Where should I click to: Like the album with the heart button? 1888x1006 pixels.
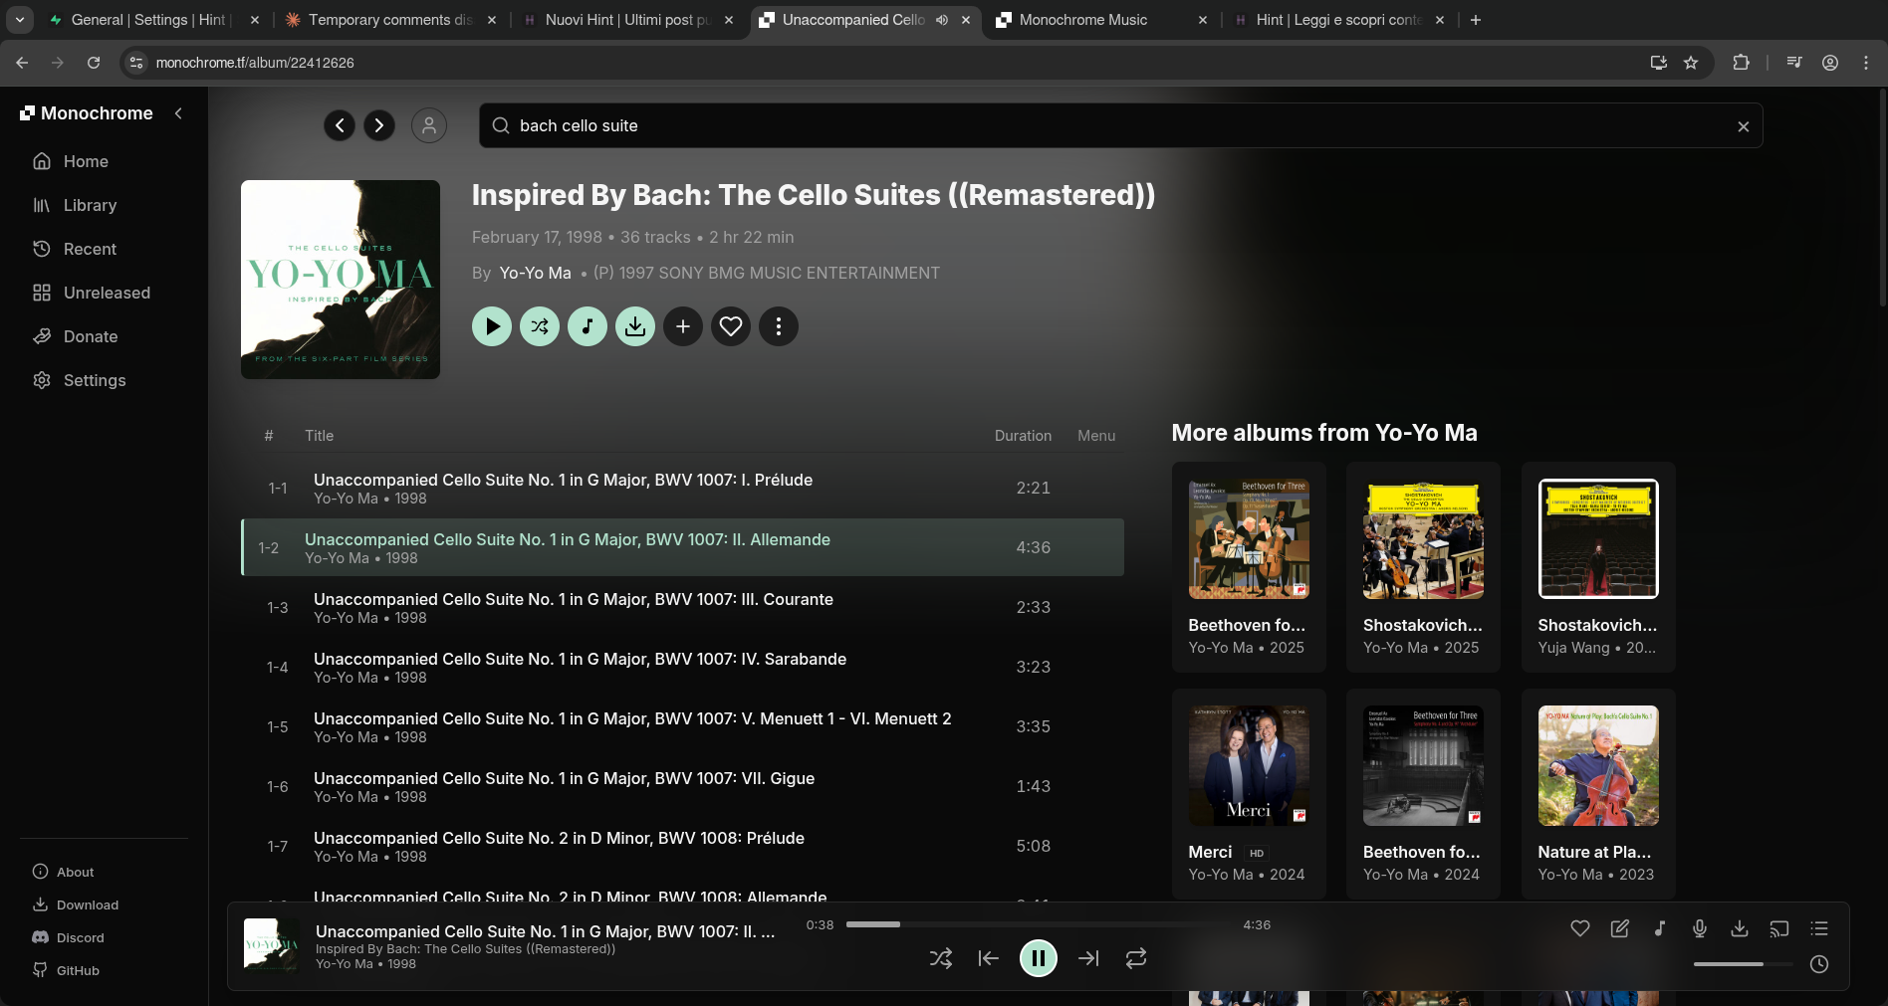[731, 326]
